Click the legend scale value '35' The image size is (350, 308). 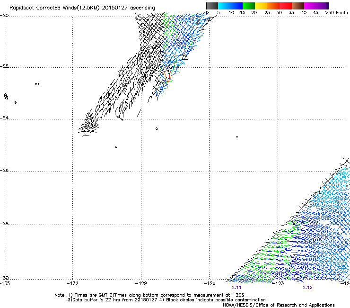pyautogui.click(x=291, y=12)
